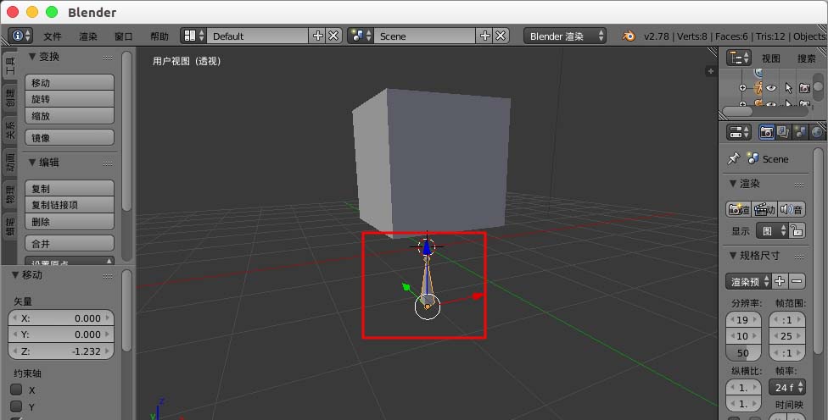The width and height of the screenshot is (828, 420).
Task: Toggle the viewport side panel plus icon
Action: point(711,70)
